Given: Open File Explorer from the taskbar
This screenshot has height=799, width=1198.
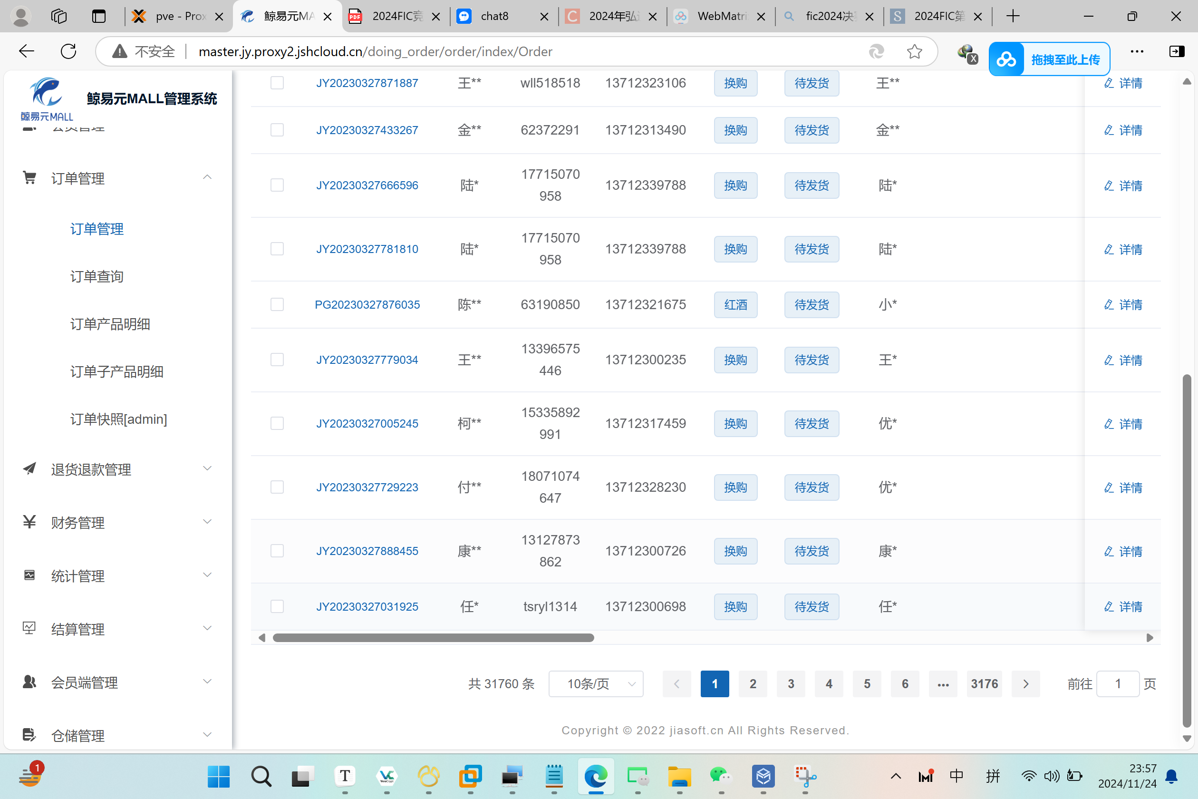Looking at the screenshot, I should 679,777.
